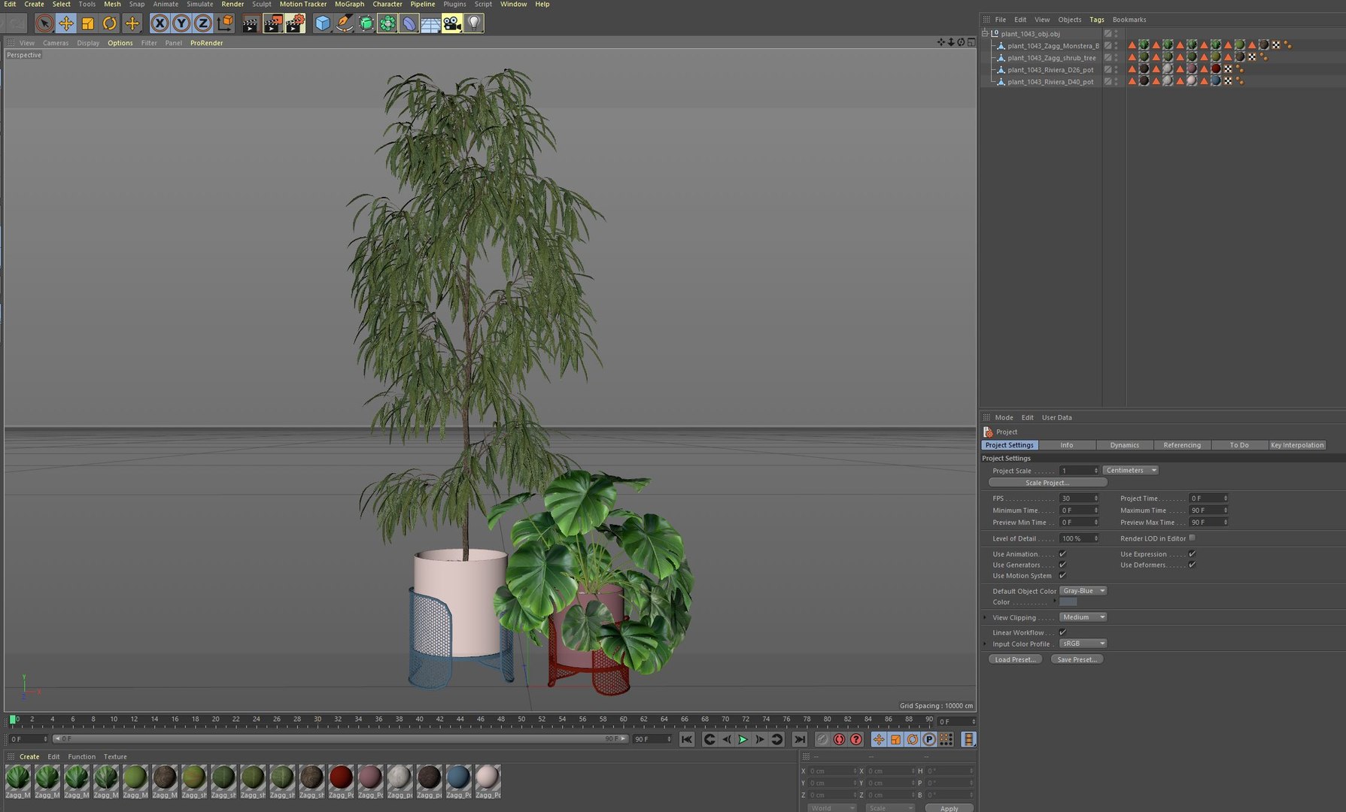1346x812 pixels.
Task: Toggle the Use Motion System checkbox
Action: coord(1062,576)
